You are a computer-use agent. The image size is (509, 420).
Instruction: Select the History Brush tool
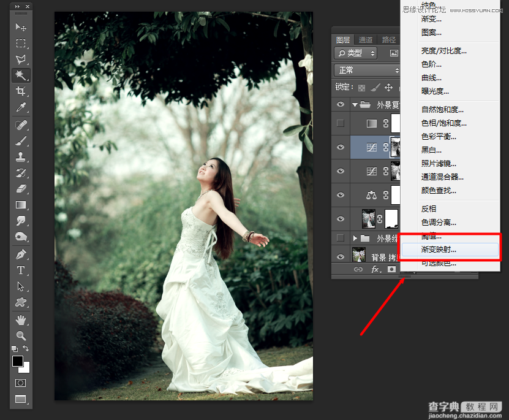21,173
